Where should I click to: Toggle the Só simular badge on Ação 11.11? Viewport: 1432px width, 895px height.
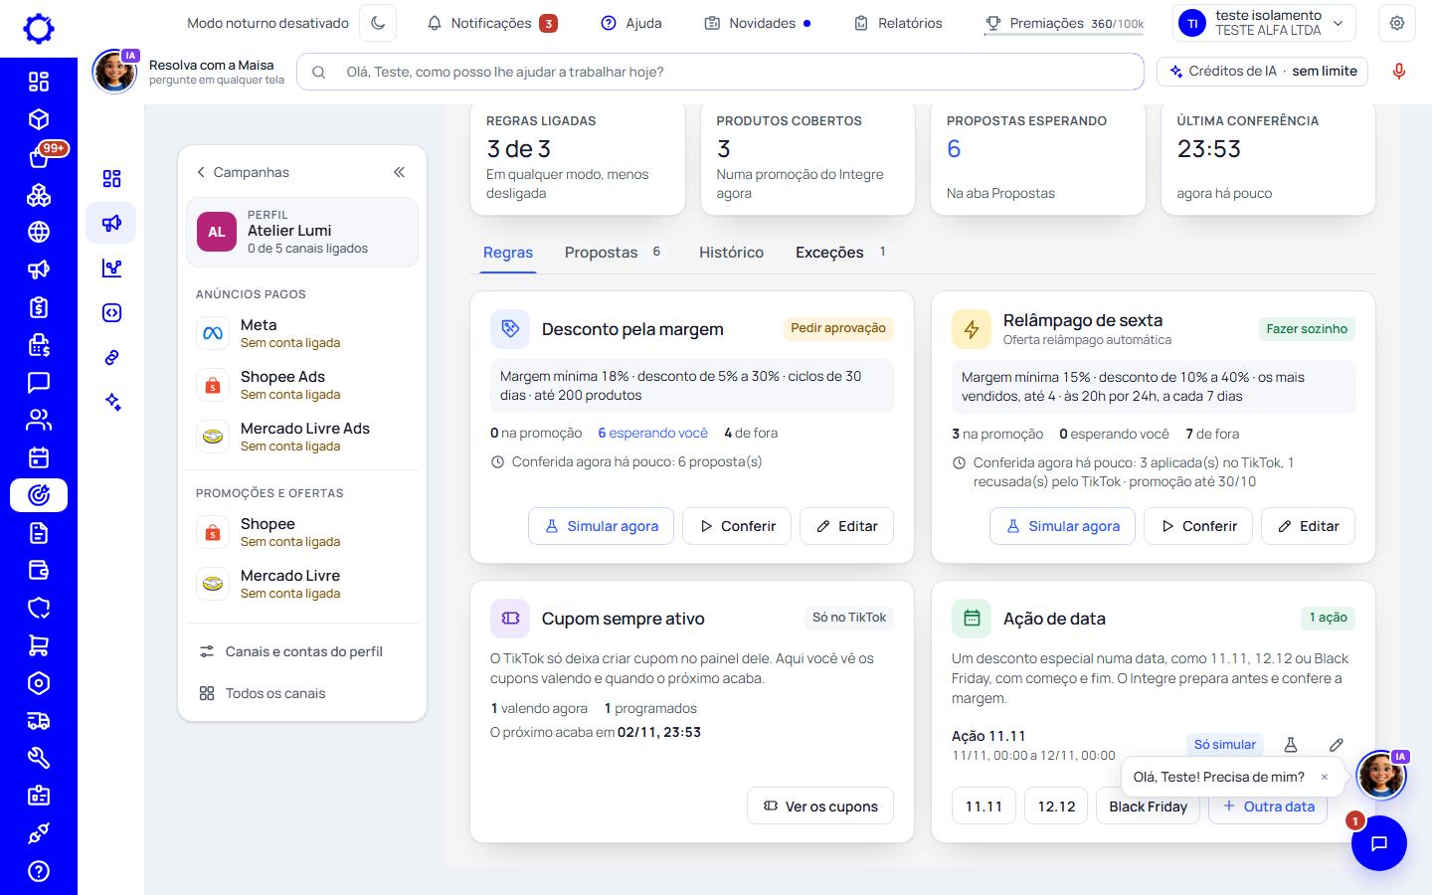pos(1224,745)
